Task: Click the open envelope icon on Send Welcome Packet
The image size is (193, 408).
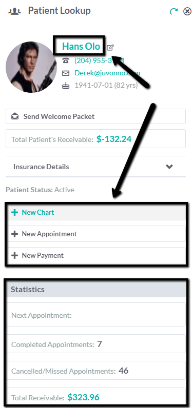Action: click(x=15, y=116)
